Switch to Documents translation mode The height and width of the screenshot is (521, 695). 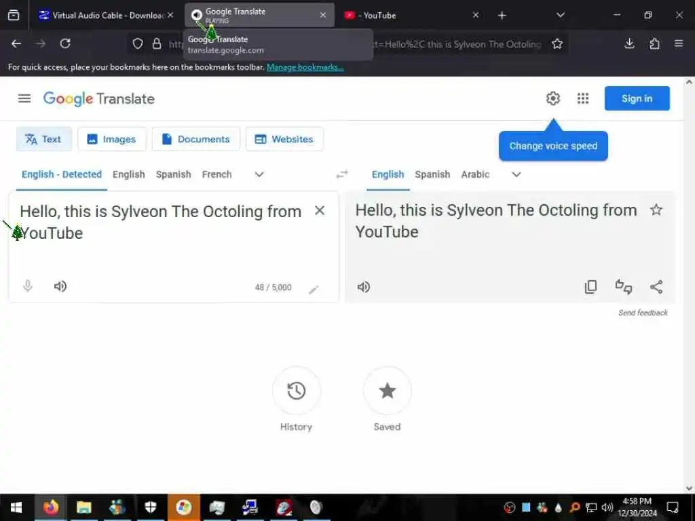[x=196, y=139]
